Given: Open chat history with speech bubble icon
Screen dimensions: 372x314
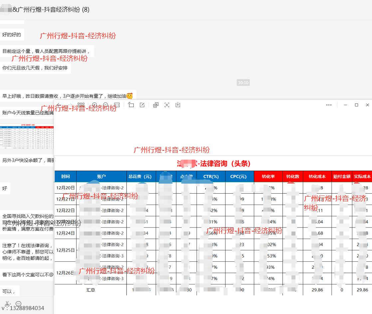Looking at the screenshot, I should (x=18, y=304).
